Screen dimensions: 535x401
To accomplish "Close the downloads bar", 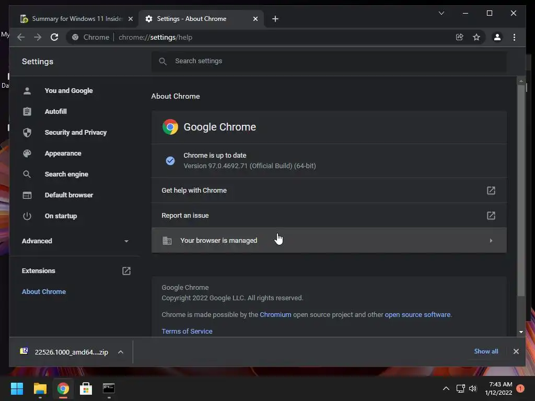I will [516, 351].
